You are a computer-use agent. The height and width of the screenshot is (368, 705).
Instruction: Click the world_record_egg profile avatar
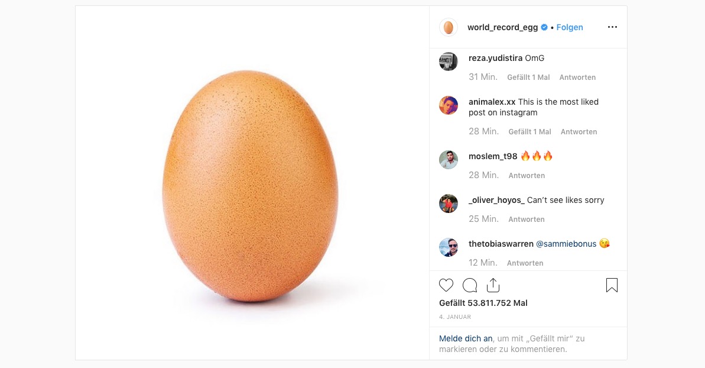[449, 27]
